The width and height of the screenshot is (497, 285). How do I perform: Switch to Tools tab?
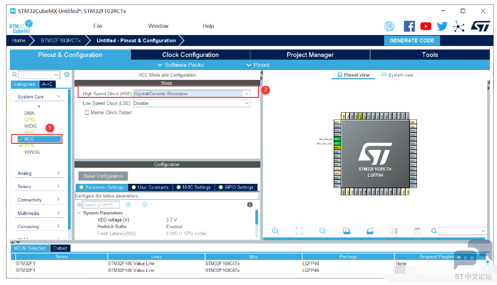click(430, 55)
